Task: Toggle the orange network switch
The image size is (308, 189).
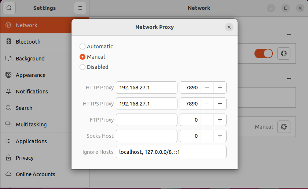Action: (264, 53)
